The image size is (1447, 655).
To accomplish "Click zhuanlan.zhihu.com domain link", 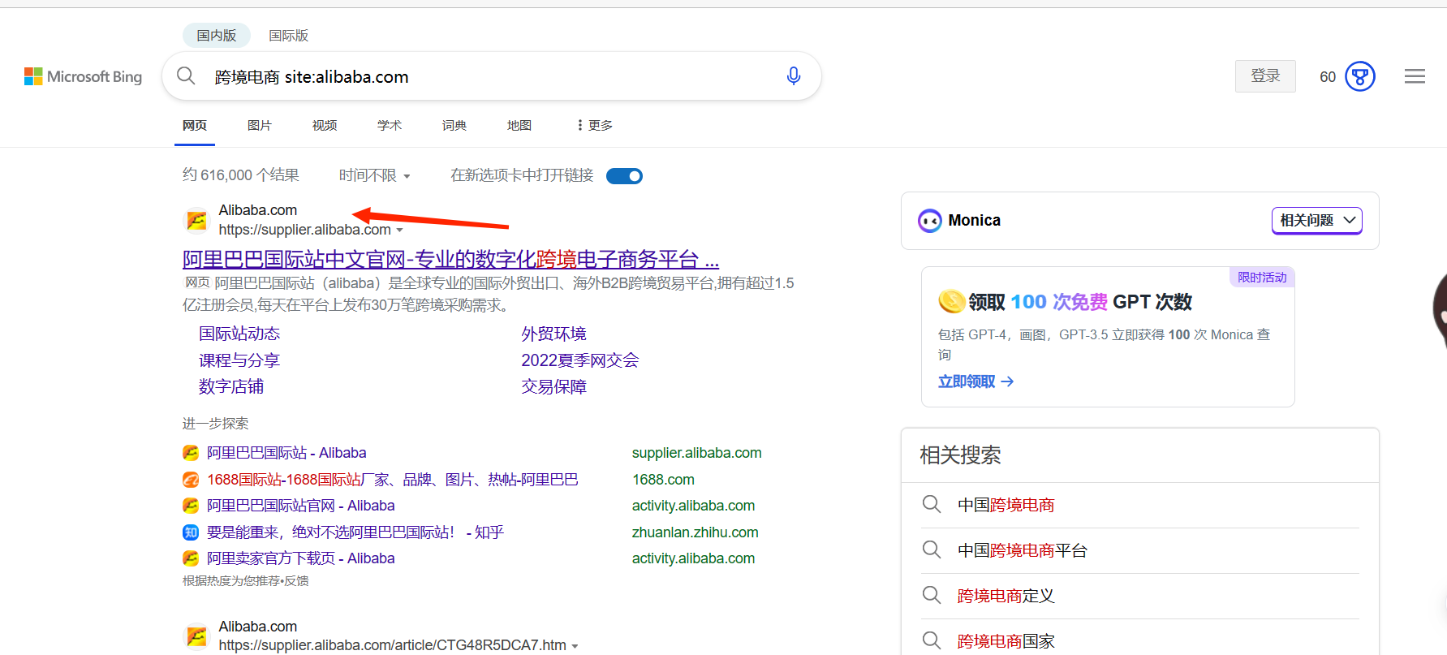I will pos(696,532).
